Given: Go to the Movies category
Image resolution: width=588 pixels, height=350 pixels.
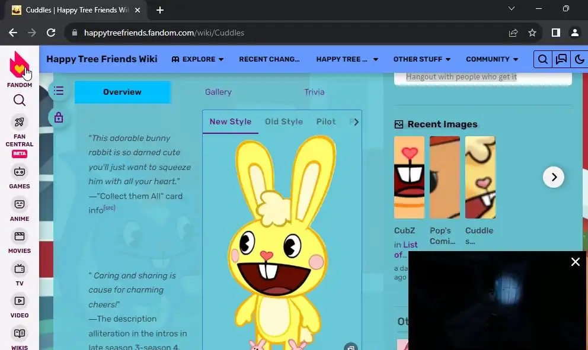Looking at the screenshot, I should [20, 242].
